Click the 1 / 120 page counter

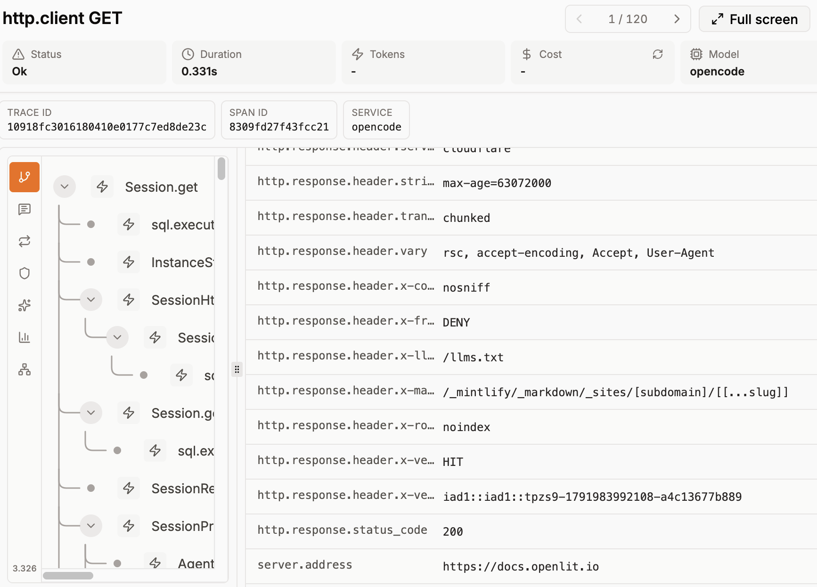point(628,19)
